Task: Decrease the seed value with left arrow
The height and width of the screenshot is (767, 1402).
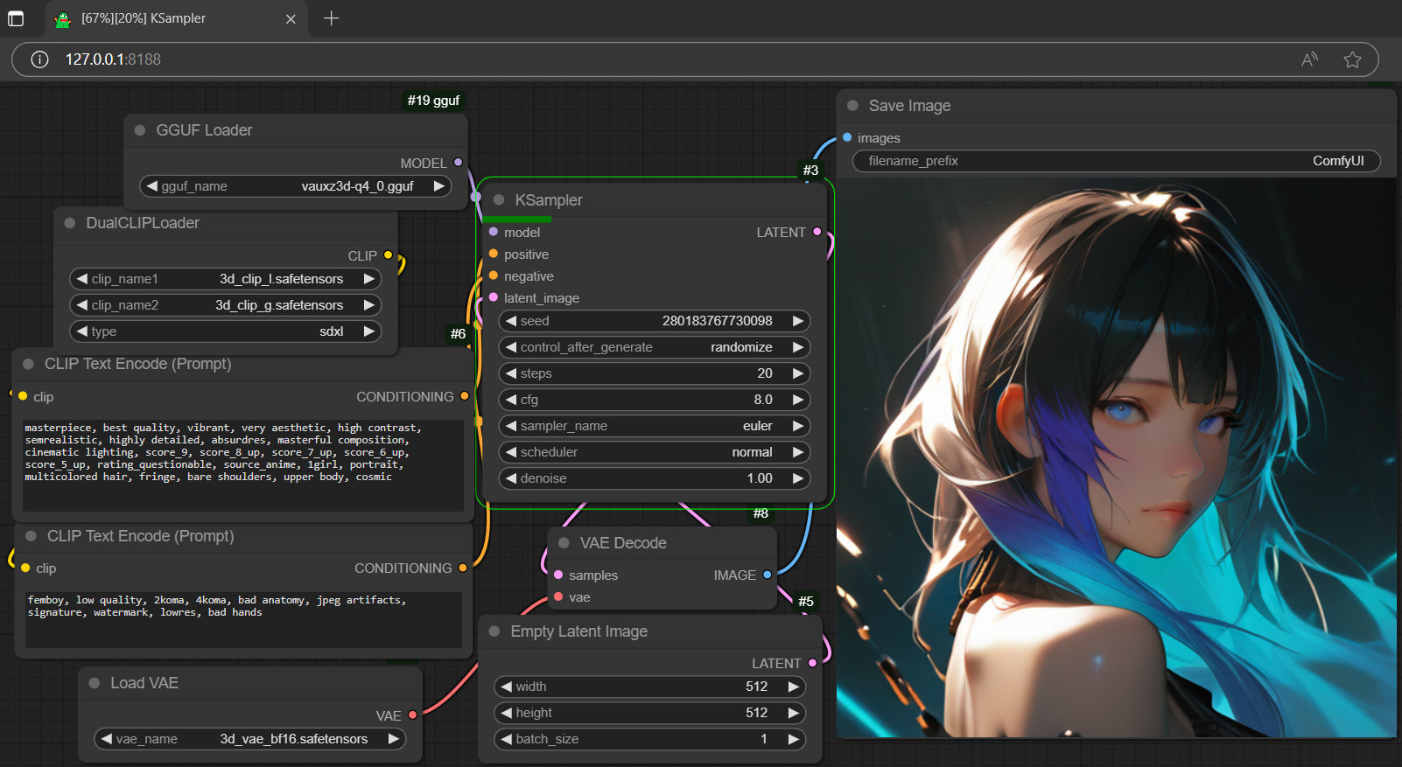Action: tap(511, 321)
